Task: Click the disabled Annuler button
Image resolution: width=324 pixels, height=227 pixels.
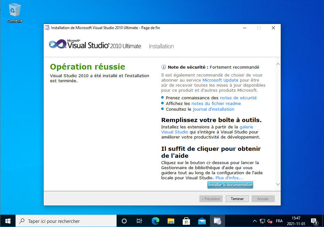Action: click(263, 199)
